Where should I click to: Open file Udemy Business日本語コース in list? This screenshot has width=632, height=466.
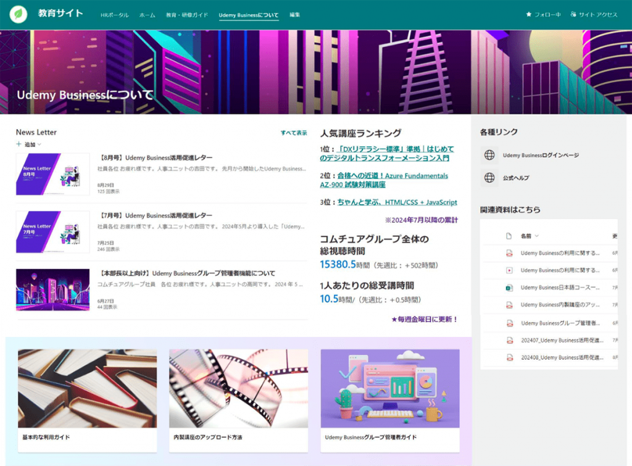click(x=560, y=288)
